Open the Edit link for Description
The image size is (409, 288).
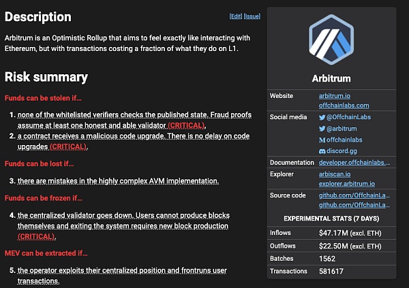click(x=236, y=16)
